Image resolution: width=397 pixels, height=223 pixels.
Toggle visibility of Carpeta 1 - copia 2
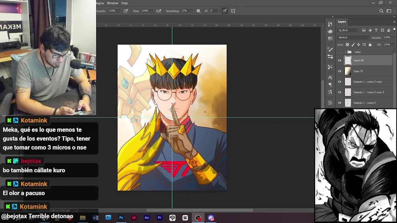tap(340, 103)
